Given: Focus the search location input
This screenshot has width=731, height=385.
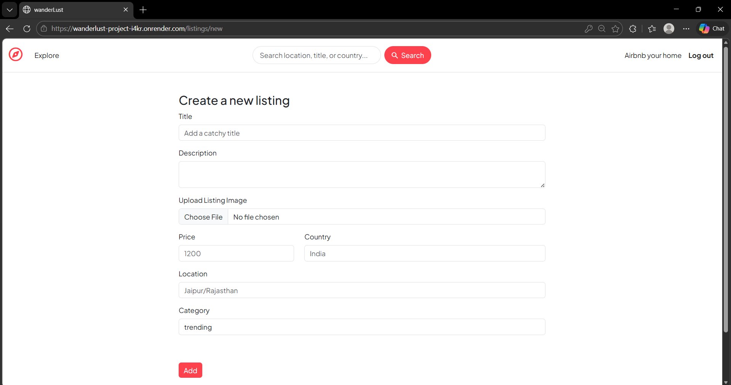Looking at the screenshot, I should (317, 55).
